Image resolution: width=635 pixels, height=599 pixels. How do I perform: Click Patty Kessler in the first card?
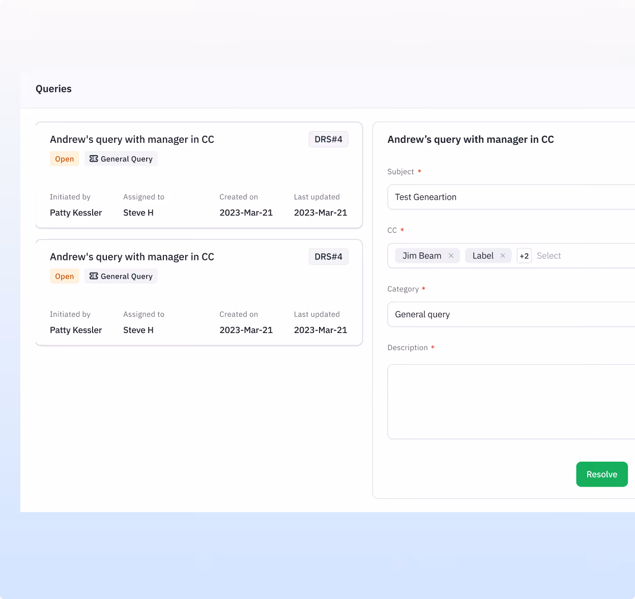[x=76, y=213]
